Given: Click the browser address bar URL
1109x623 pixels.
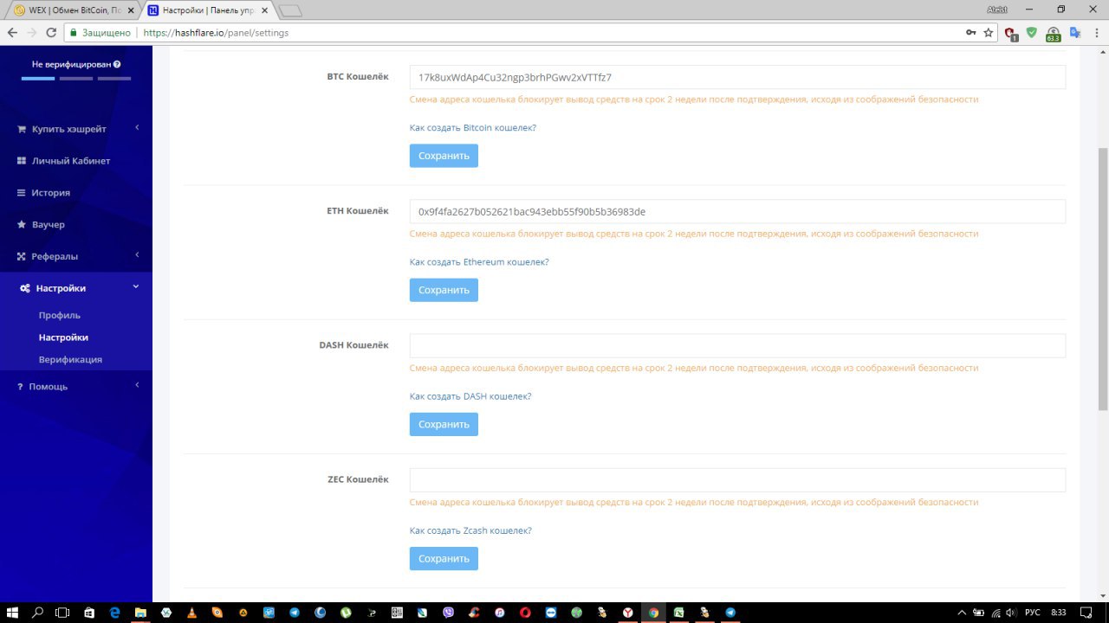Looking at the screenshot, I should click(x=216, y=33).
